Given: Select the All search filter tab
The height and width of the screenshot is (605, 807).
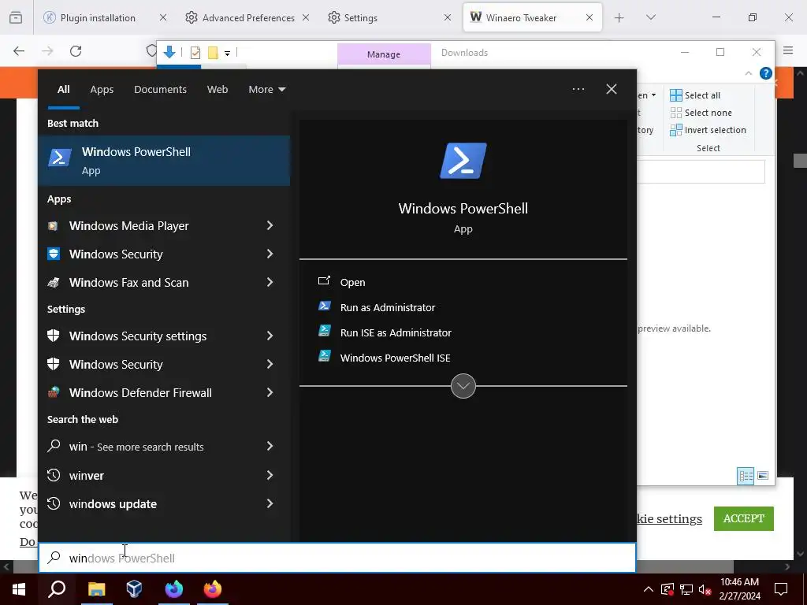Looking at the screenshot, I should [x=64, y=89].
